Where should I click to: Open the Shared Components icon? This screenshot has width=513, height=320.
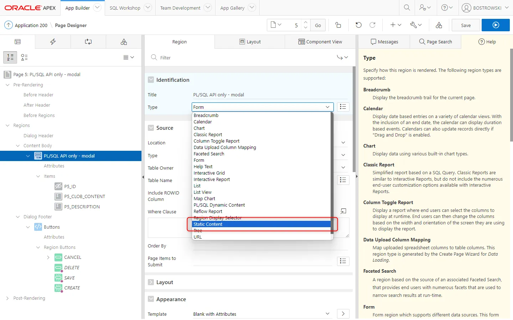[x=439, y=25]
